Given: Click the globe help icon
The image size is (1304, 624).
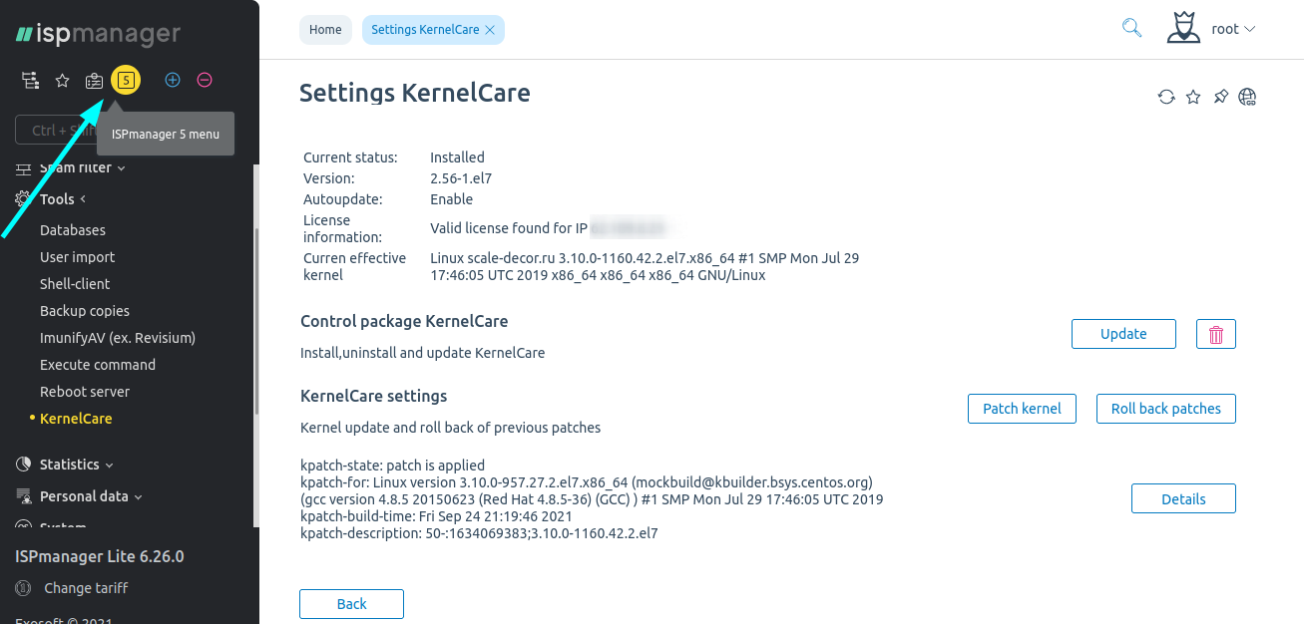Looking at the screenshot, I should coord(1247,97).
